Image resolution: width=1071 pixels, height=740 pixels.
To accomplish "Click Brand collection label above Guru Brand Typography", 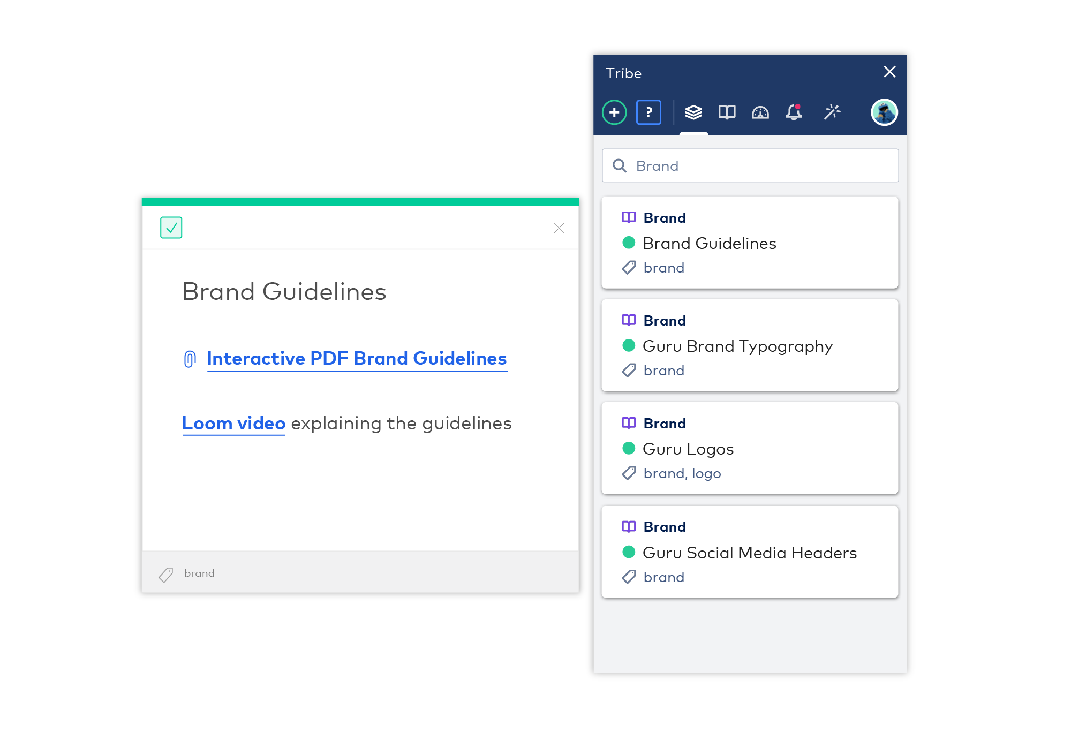I will click(665, 321).
